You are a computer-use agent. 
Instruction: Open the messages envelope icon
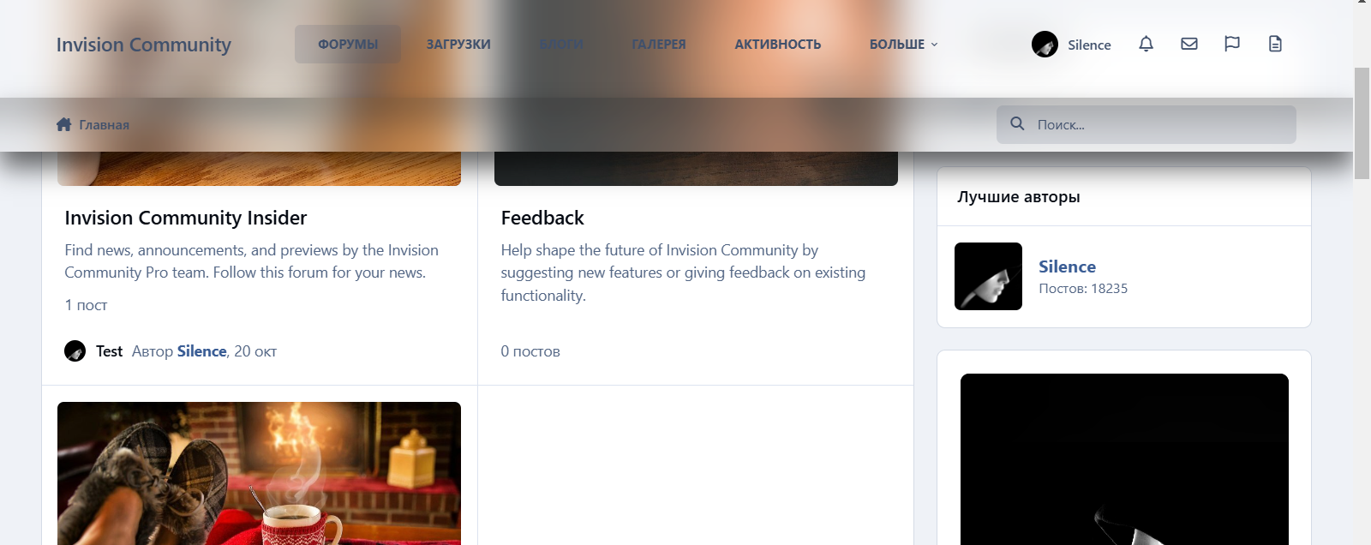1189,44
